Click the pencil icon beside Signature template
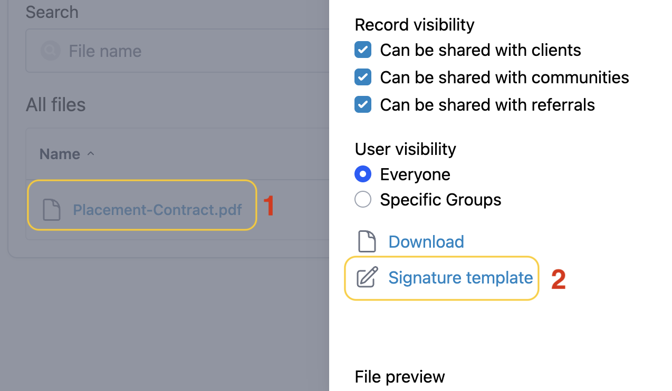 coord(367,277)
